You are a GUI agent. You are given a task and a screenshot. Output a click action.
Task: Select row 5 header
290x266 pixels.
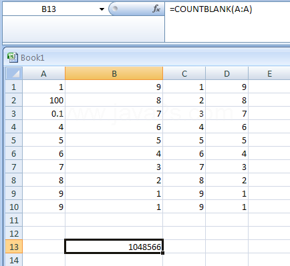tap(14, 140)
